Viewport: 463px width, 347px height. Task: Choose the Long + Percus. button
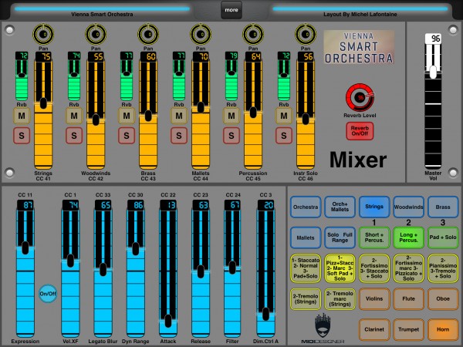point(409,238)
